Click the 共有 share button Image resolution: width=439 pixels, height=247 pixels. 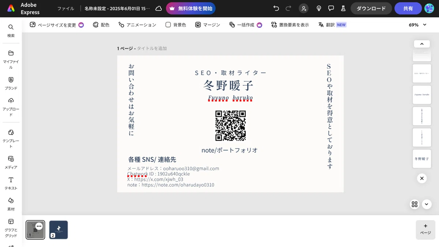click(408, 8)
